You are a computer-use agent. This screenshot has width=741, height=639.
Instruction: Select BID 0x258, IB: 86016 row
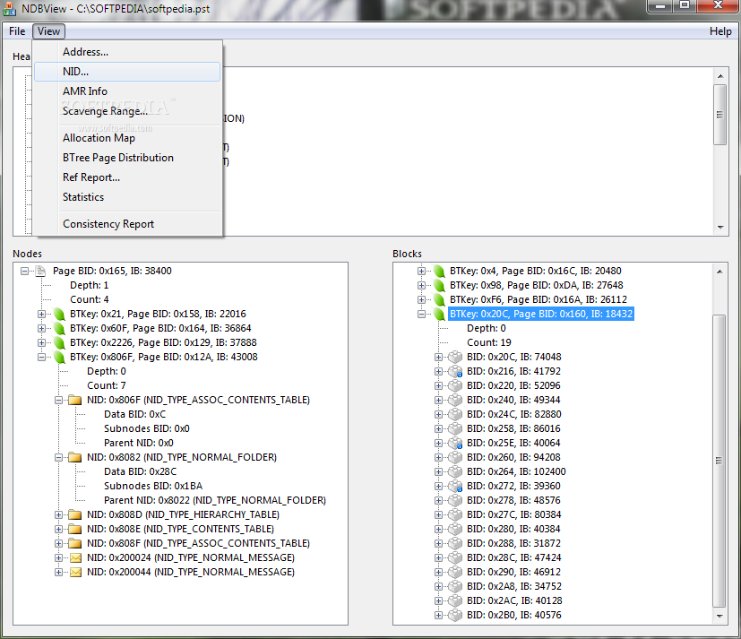[x=513, y=428]
